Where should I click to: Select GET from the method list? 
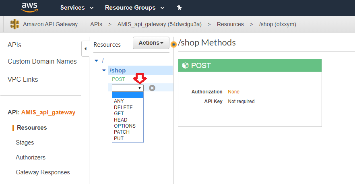coord(119,114)
